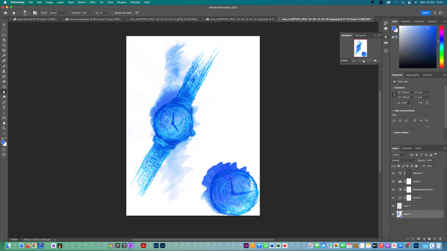Open the layer blend mode dropdown
Image resolution: width=447 pixels, height=251 pixels.
point(404,160)
